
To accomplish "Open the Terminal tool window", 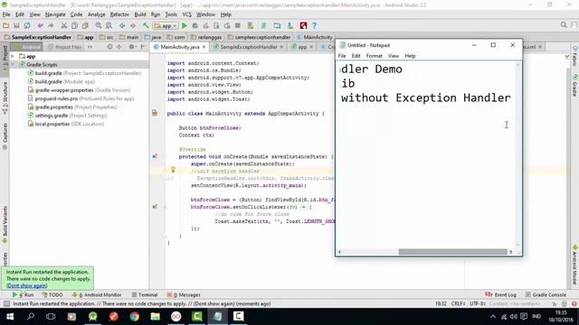I will 145,295.
